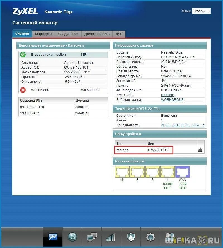Image resolution: width=223 pixels, height=248 pixels.
Task: Switch to the Маршруты tab
Action: point(43,34)
